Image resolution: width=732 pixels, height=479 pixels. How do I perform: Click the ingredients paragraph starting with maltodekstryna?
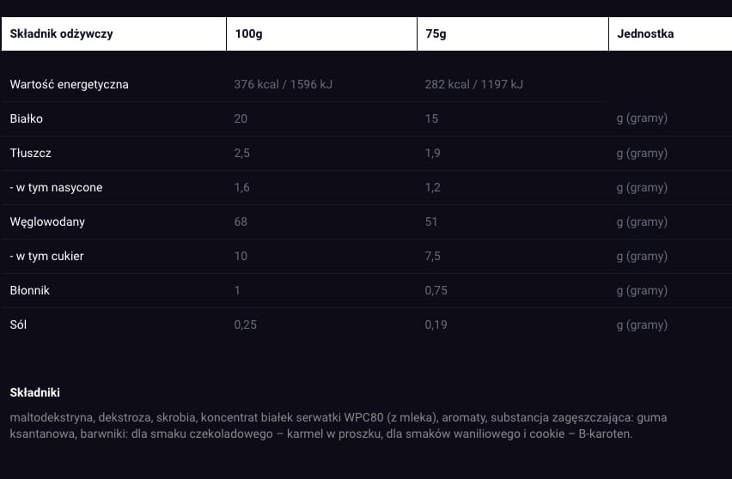[x=339, y=426]
